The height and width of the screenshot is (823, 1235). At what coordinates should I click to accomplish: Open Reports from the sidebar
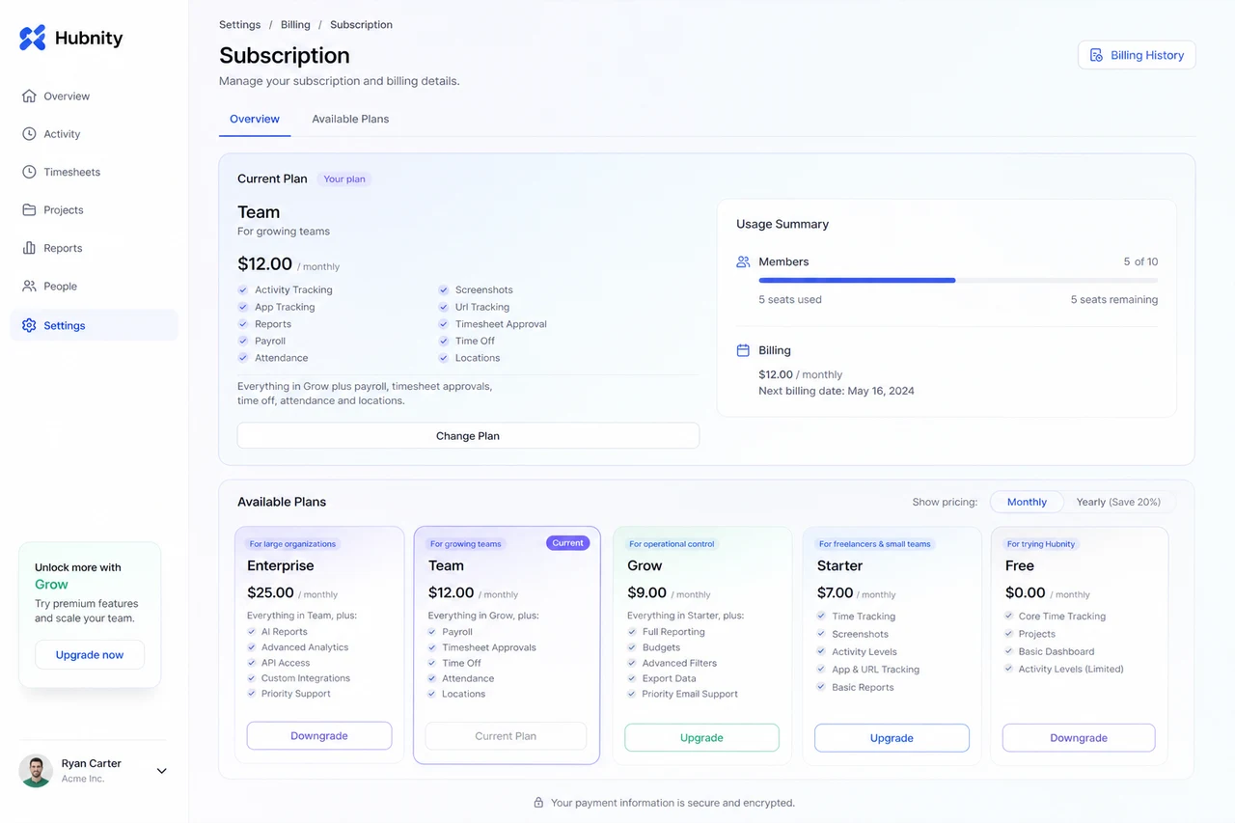point(94,248)
